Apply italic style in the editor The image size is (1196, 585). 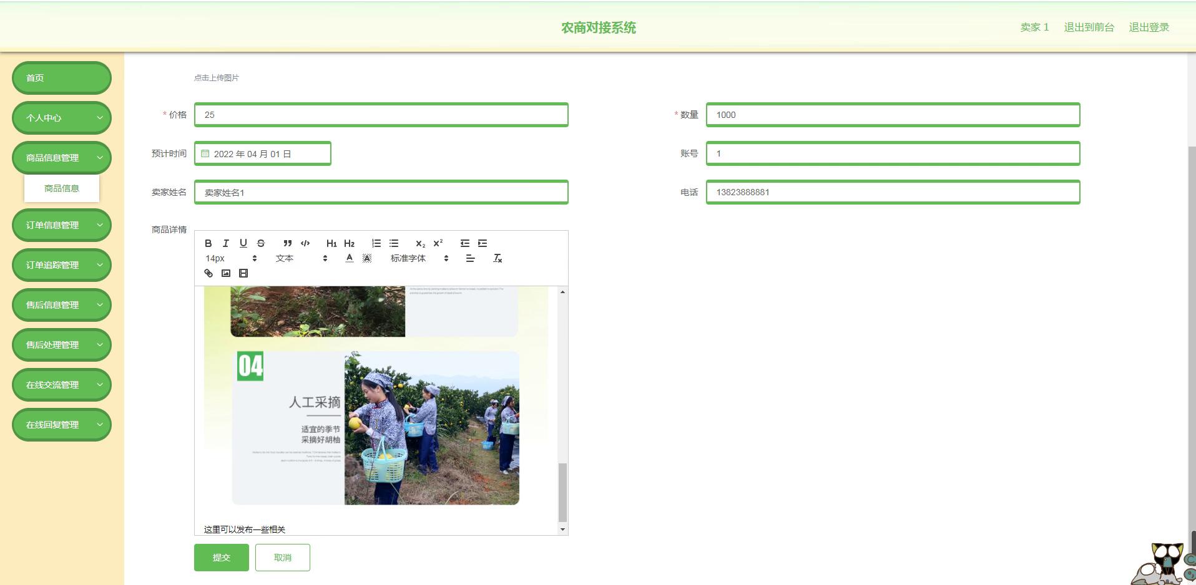226,243
